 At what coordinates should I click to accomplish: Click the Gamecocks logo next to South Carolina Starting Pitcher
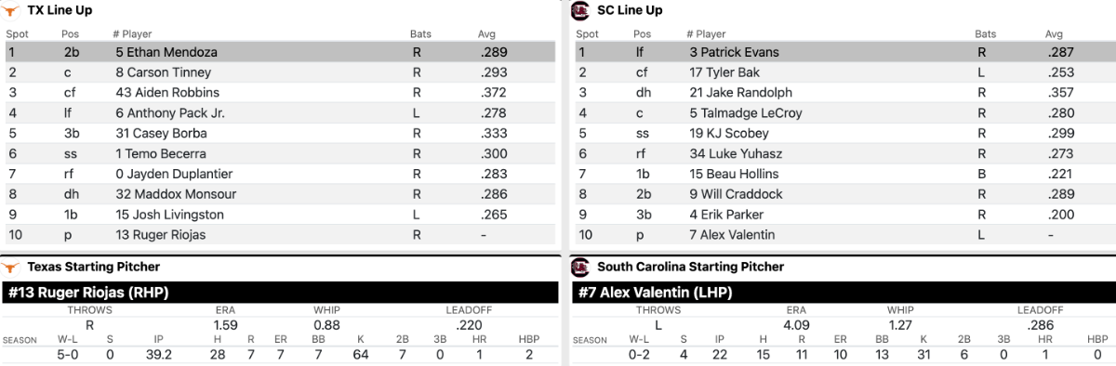click(x=580, y=267)
